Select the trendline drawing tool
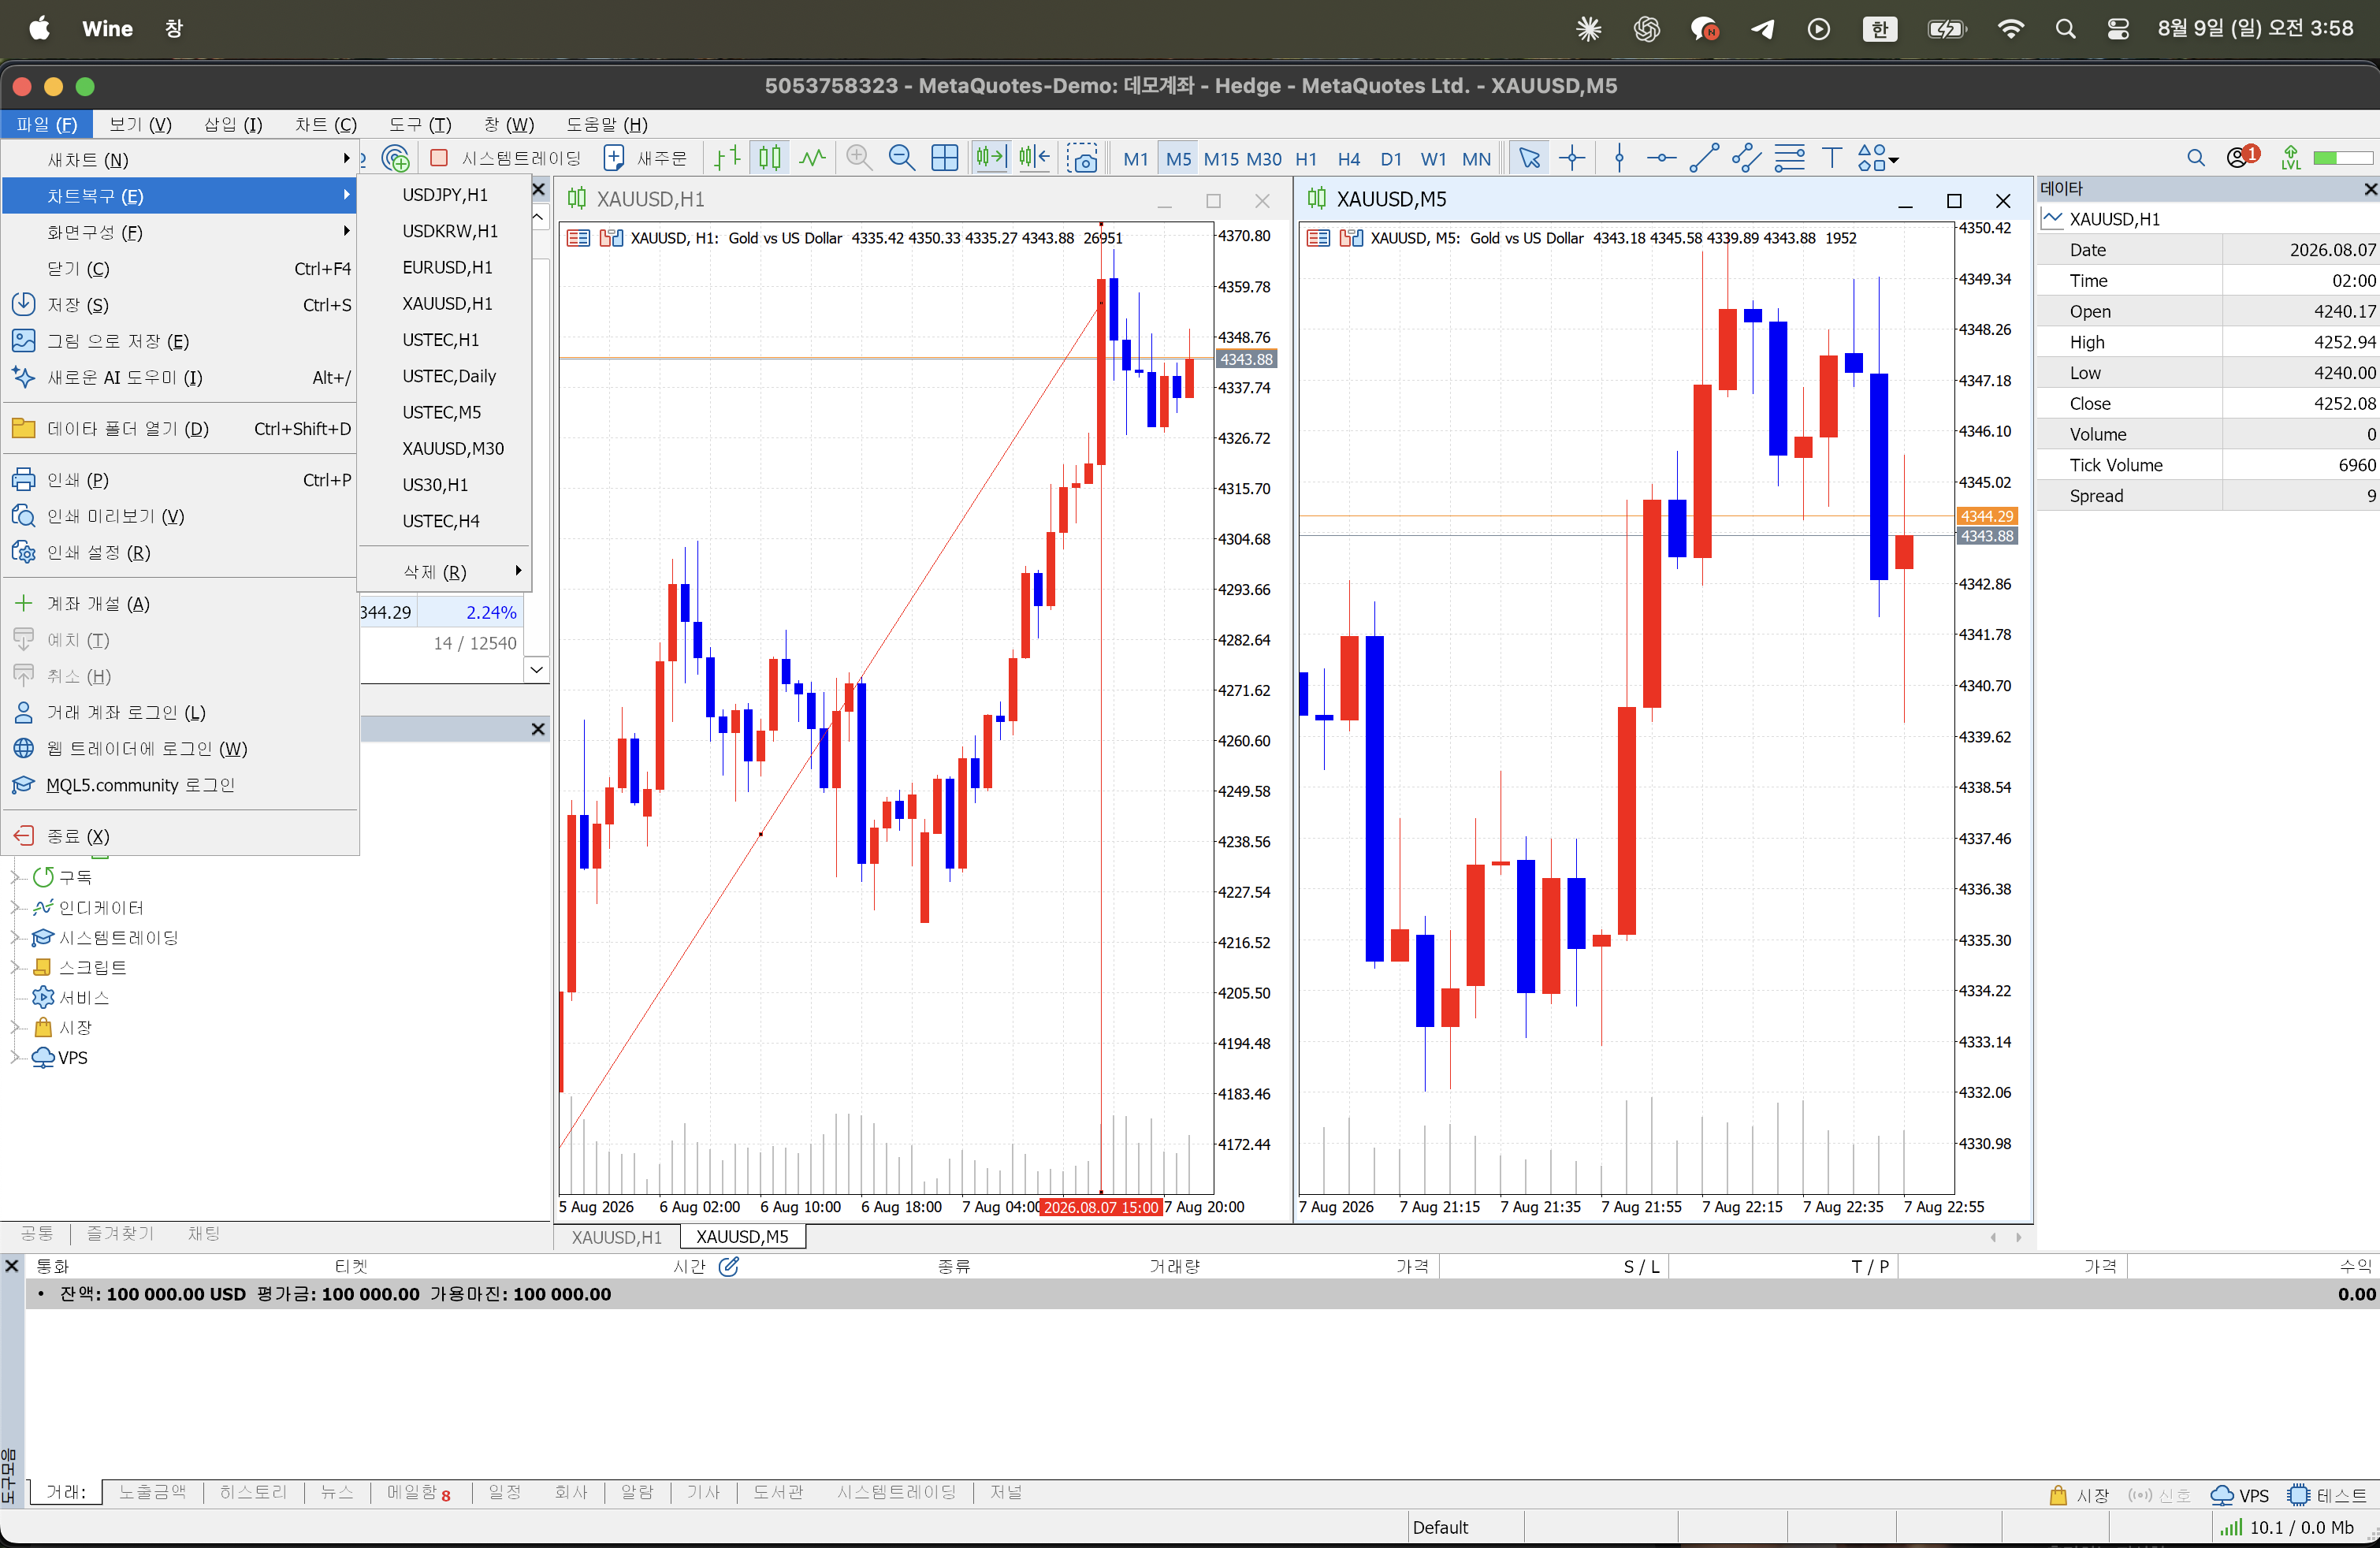 tap(1704, 158)
